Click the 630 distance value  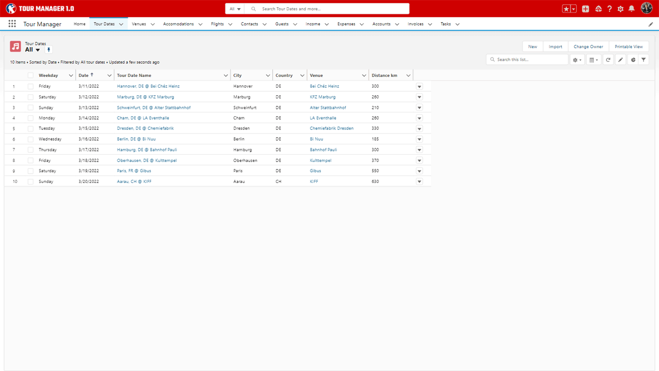click(375, 181)
